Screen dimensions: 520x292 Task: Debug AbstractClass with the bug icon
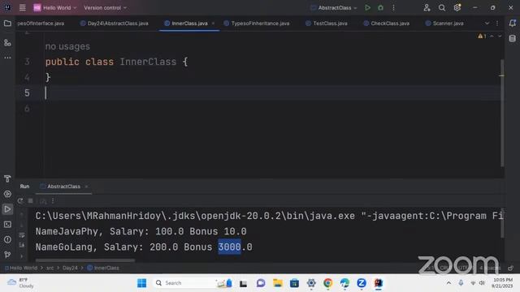tap(381, 7)
